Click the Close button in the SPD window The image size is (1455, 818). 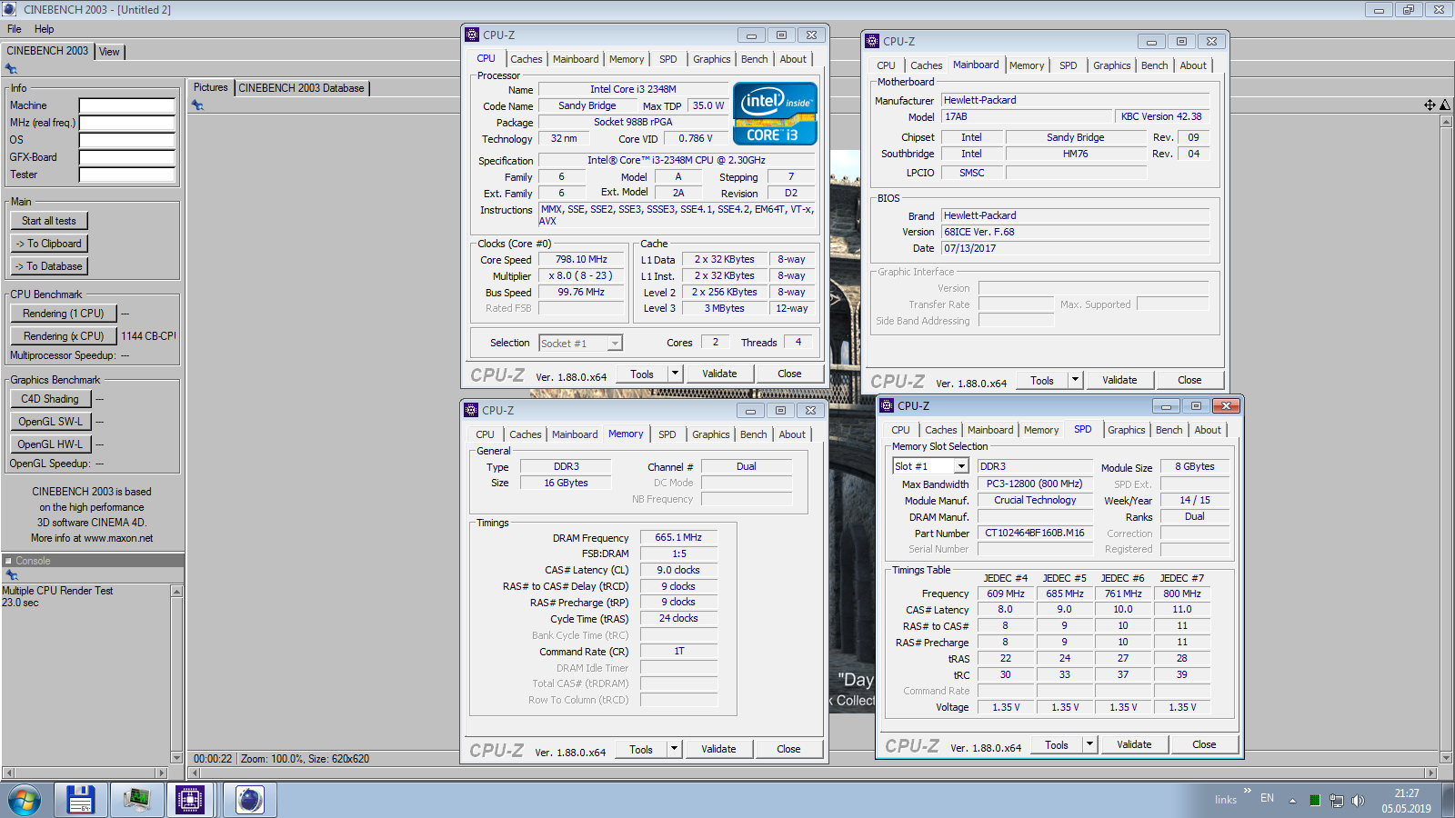1204,744
